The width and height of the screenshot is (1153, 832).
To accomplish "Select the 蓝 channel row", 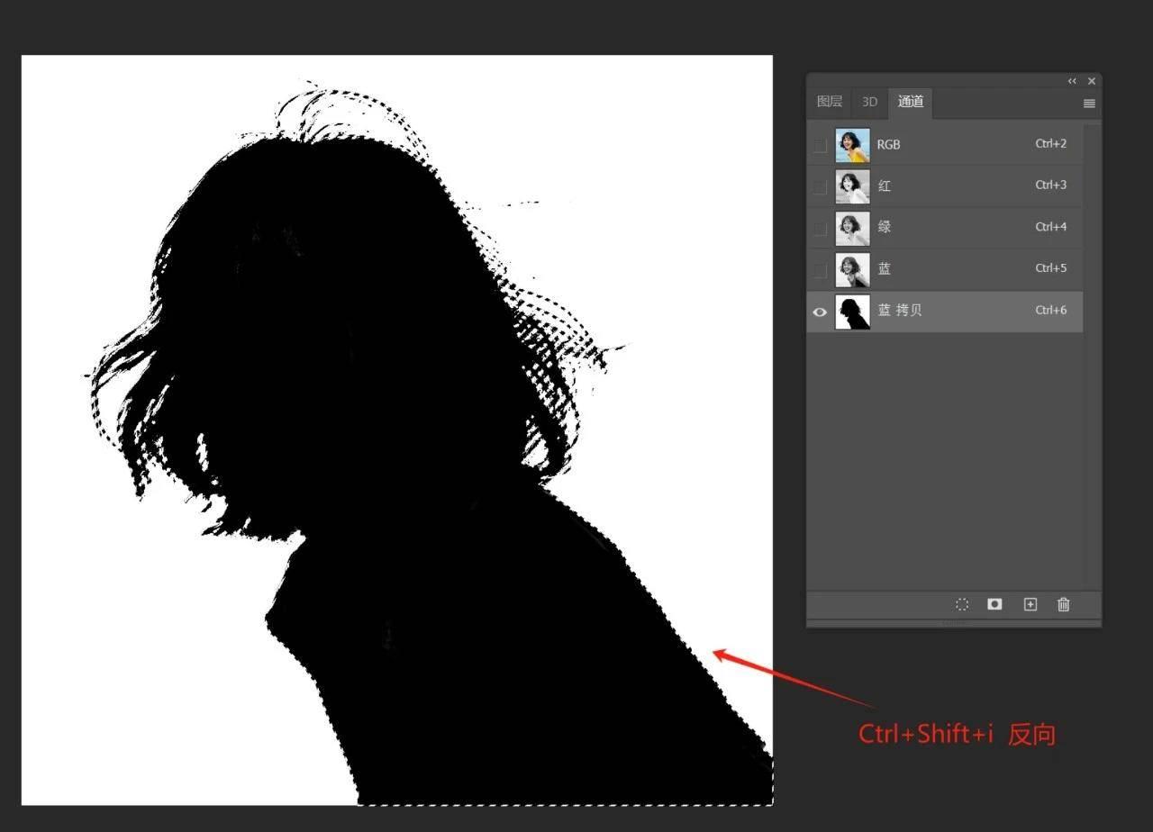I will pos(955,269).
